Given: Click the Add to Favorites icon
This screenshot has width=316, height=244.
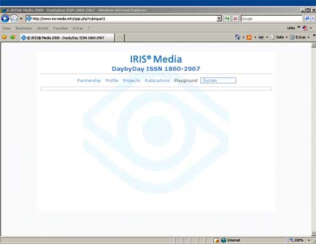Looking at the screenshot, I should pos(13,37).
